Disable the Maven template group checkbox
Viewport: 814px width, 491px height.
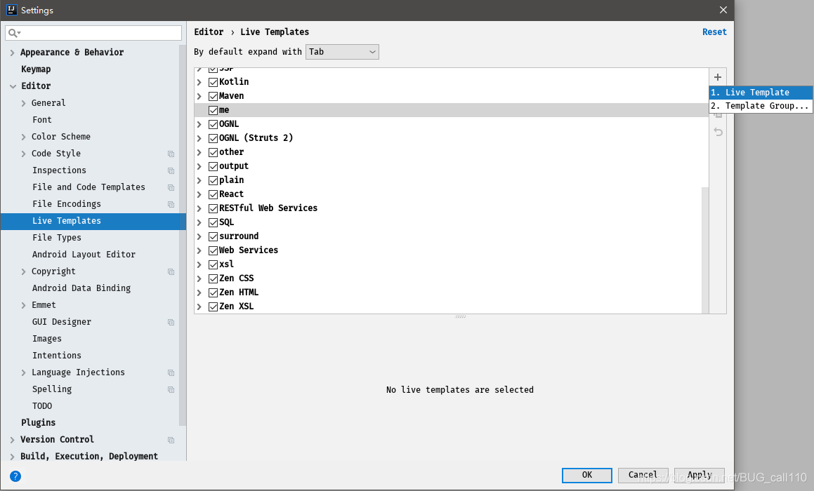213,95
